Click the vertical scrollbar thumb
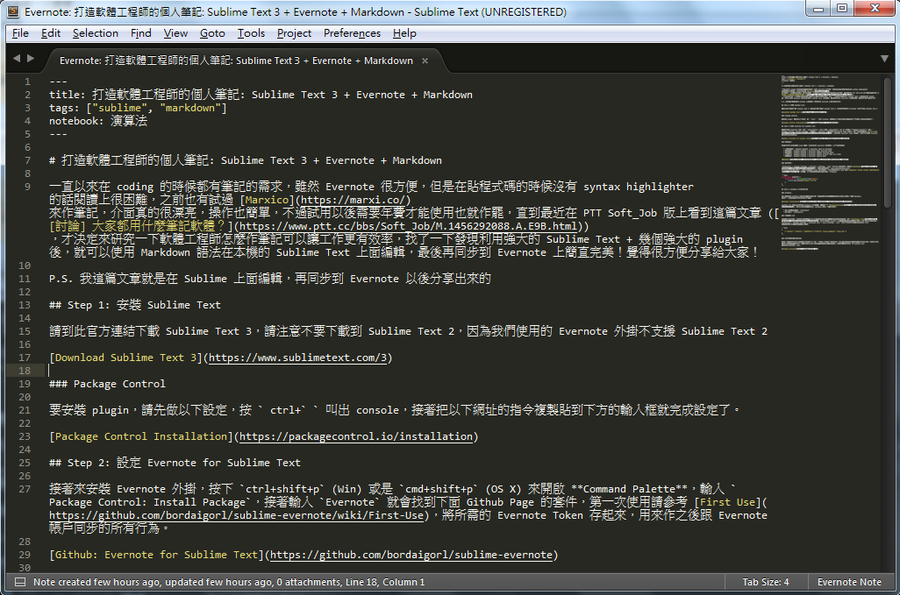 click(x=888, y=142)
